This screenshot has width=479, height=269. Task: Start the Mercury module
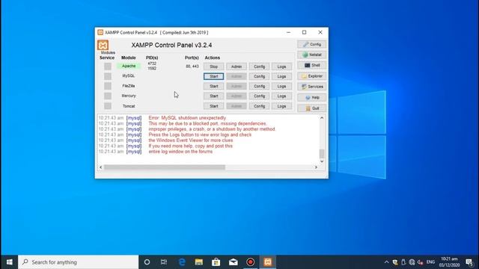pyautogui.click(x=214, y=96)
